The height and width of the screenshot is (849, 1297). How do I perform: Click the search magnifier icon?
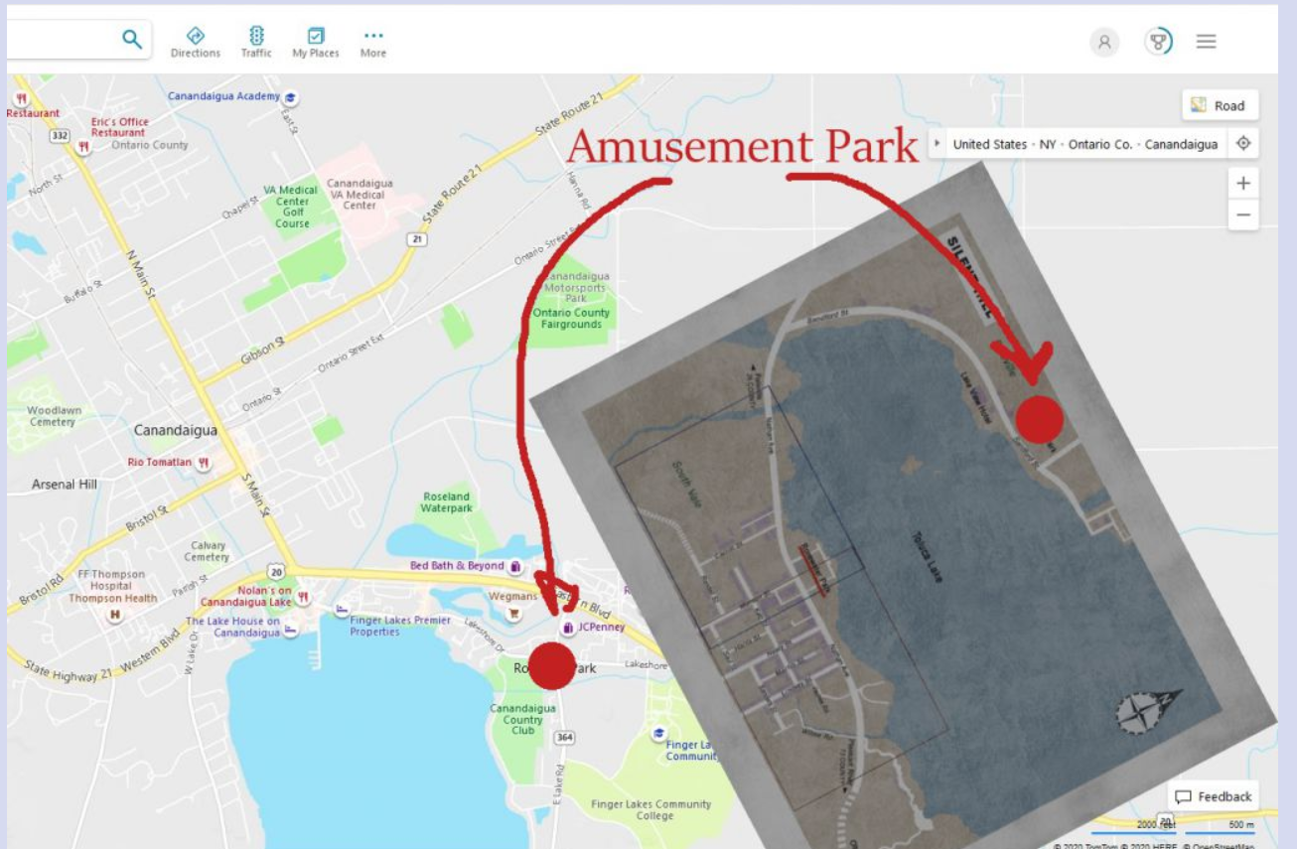coord(132,39)
